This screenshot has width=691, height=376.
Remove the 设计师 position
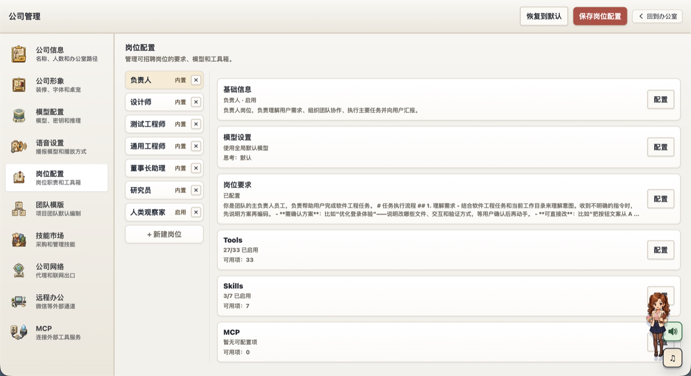[x=196, y=102]
